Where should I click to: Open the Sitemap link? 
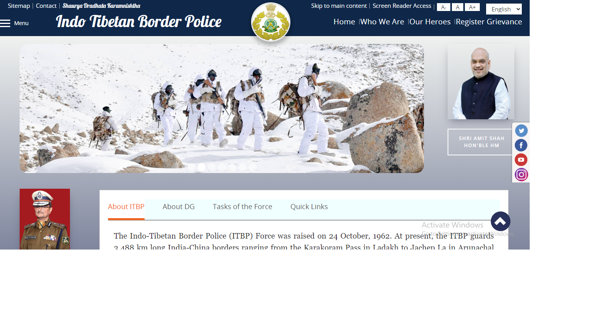point(19,6)
